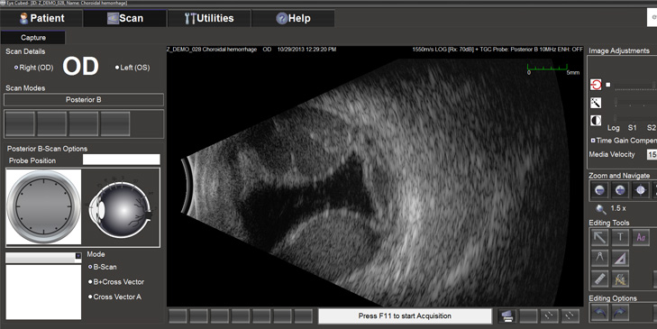Click the red gain adjustment icon
Viewport: 657px width, 329px height.
pyautogui.click(x=596, y=85)
